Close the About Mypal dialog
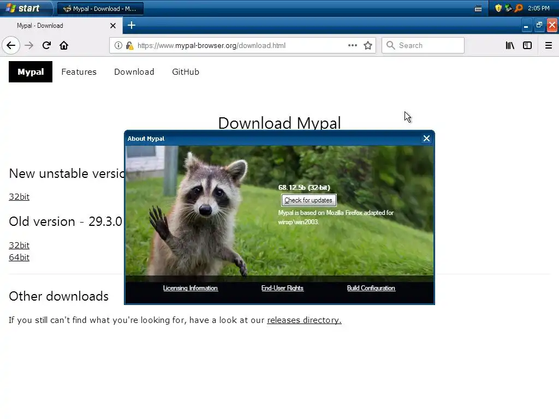Viewport: 559px width, 419px height. click(426, 139)
